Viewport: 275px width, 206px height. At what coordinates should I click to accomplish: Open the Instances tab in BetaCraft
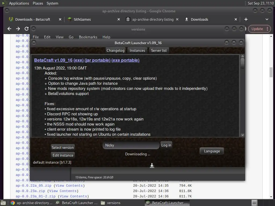point(137,50)
